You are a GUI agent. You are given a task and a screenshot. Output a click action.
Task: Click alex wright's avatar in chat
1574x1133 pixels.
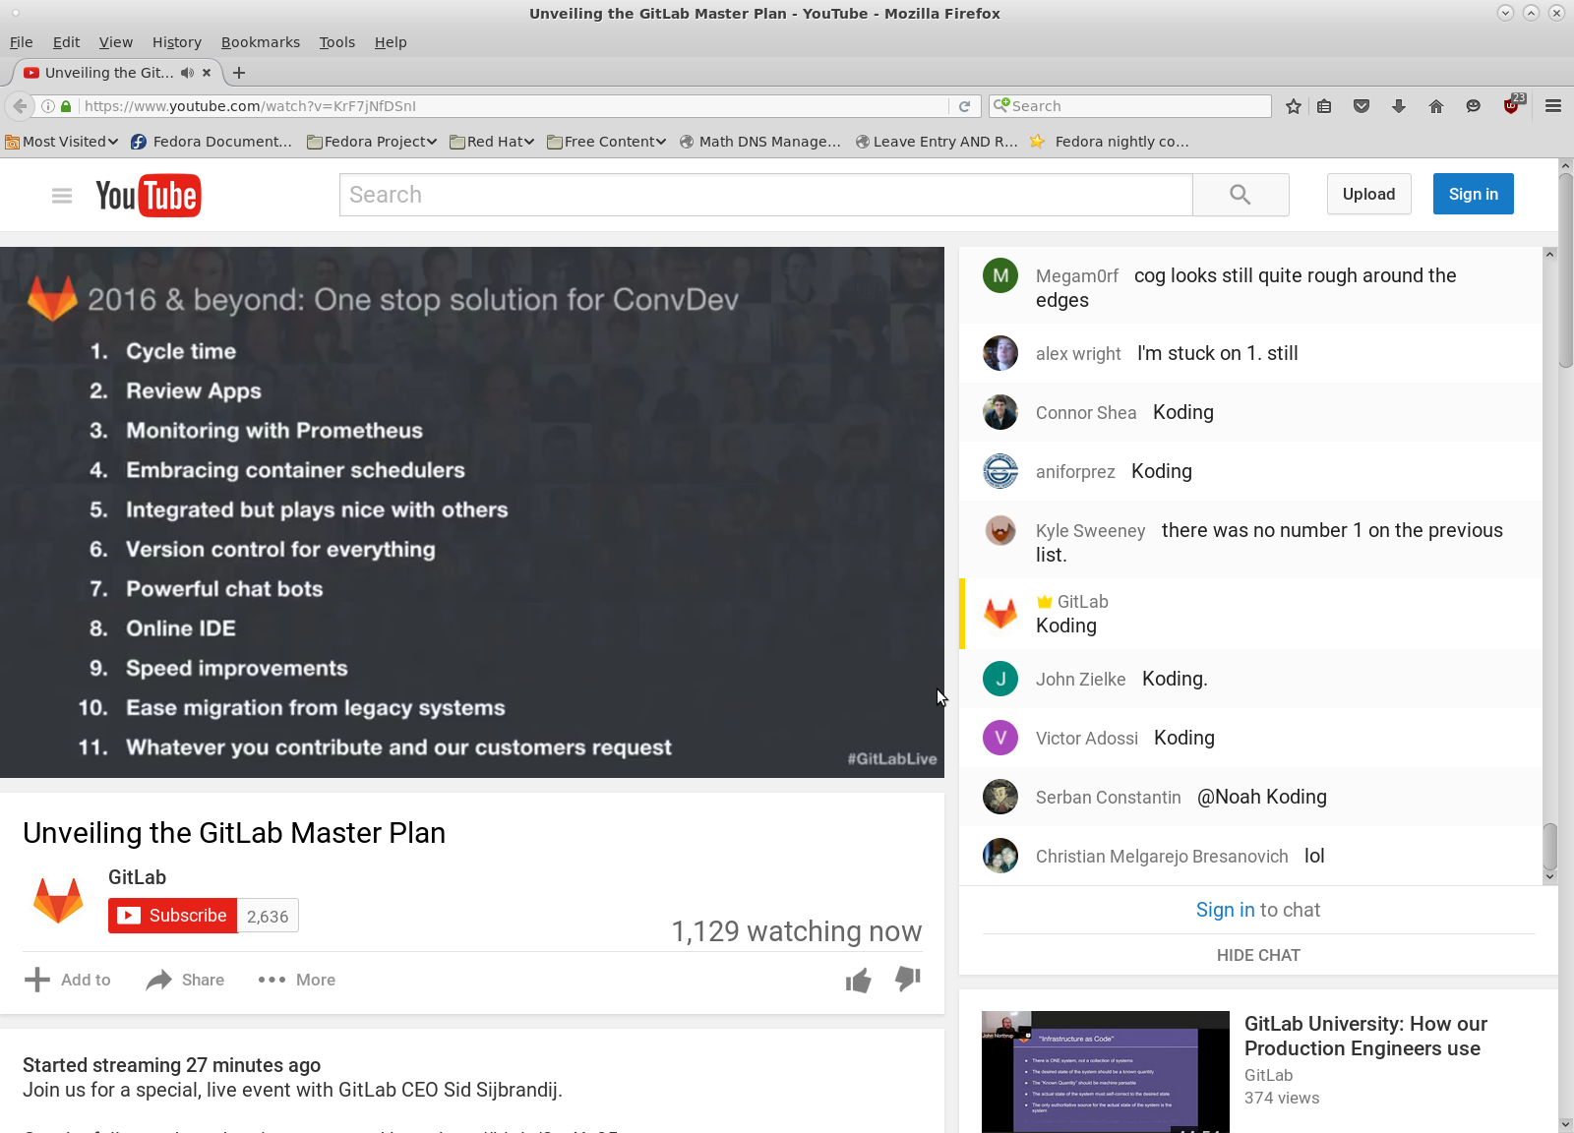pyautogui.click(x=1000, y=353)
